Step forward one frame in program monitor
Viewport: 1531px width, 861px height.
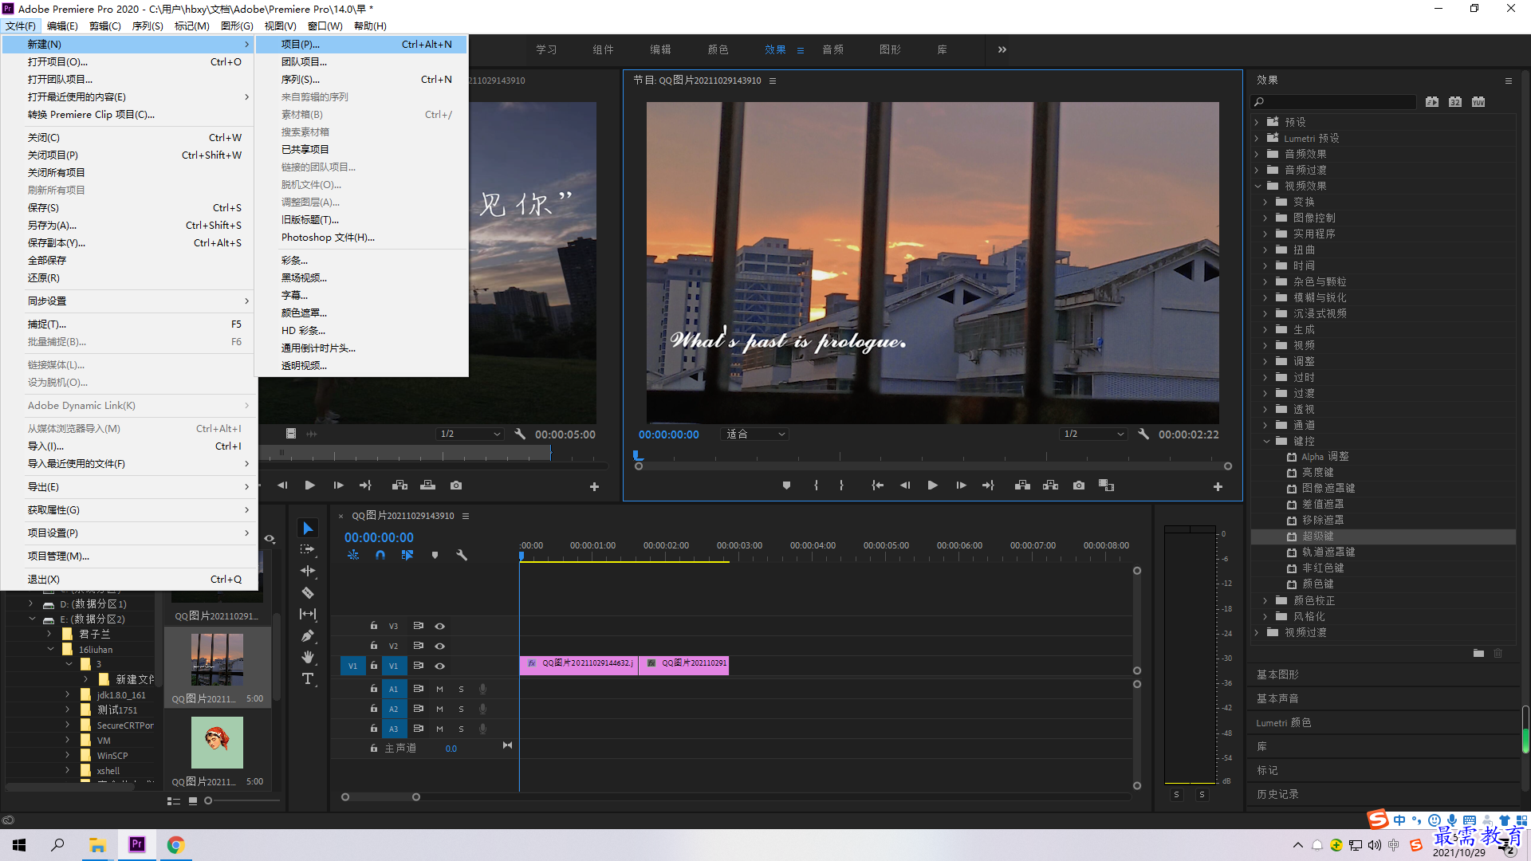961,486
